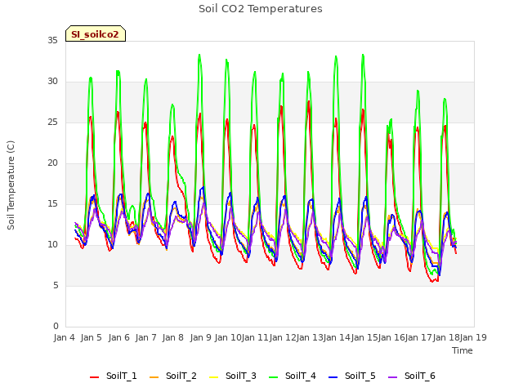This screenshot has width=523, height=392.
Task: Click the Jan 7 x-axis tick label
Action: [145, 337]
